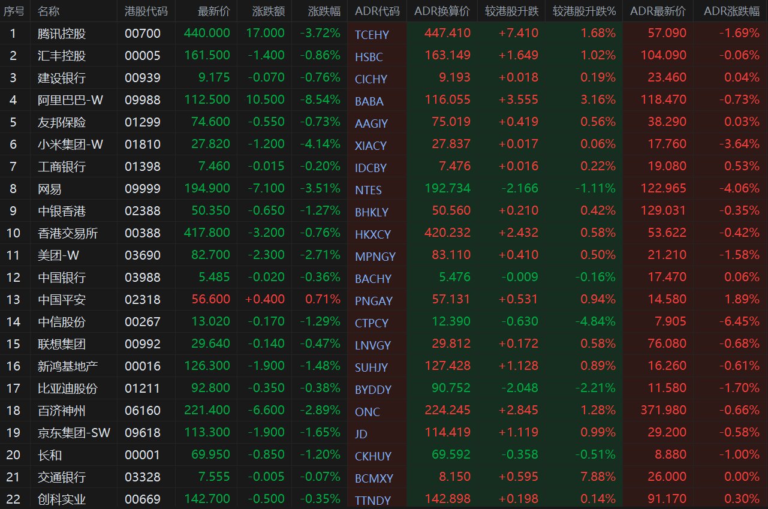Click the PNGAY ADR code
Viewport: 768px width, 509px height.
373,301
